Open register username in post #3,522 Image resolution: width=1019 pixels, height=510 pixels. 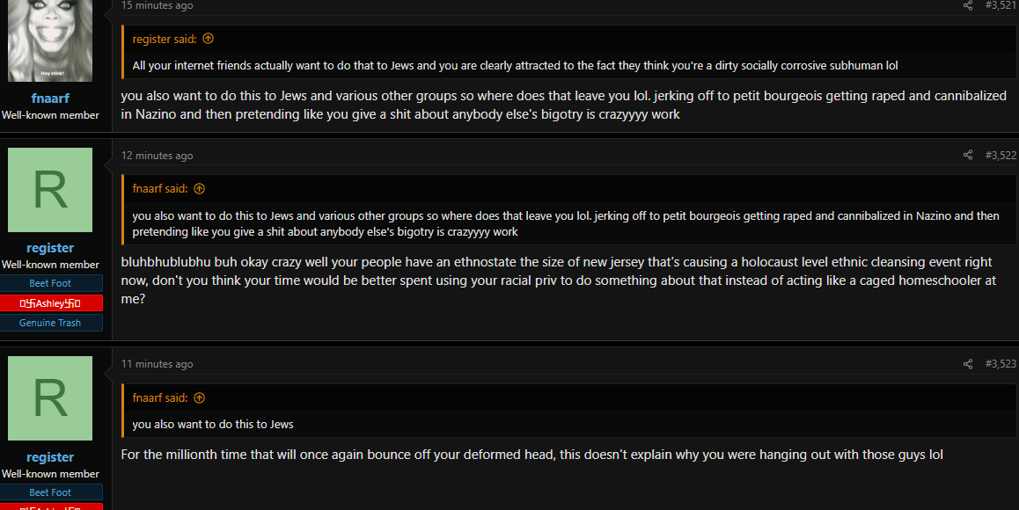pyautogui.click(x=50, y=248)
